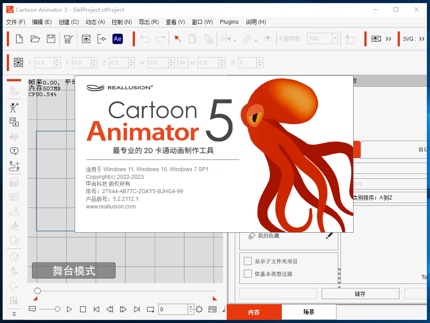
Task: Click the 储存 button
Action: click(360, 294)
